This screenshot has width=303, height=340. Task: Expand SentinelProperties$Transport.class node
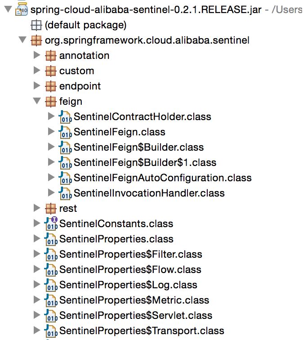(37, 331)
